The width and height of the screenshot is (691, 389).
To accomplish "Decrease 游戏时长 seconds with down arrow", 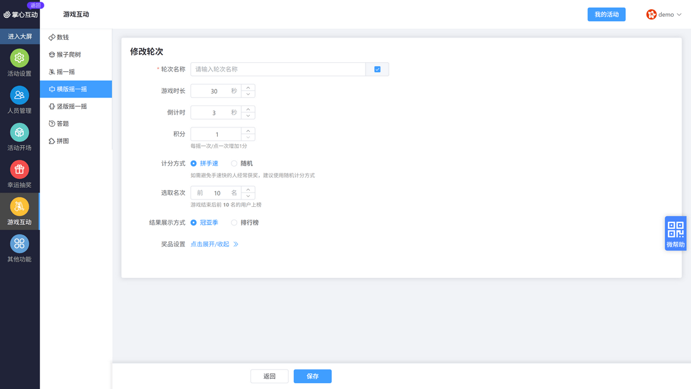I will (x=248, y=95).
